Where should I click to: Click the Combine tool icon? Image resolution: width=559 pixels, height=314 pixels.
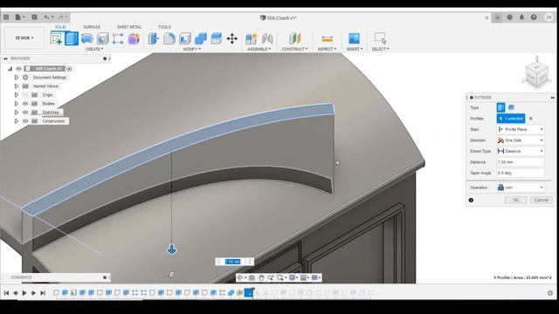(201, 38)
